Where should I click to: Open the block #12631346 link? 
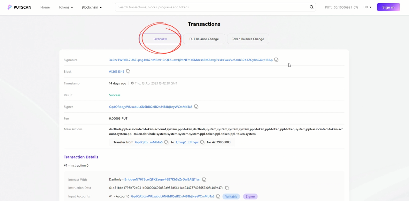tap(117, 72)
